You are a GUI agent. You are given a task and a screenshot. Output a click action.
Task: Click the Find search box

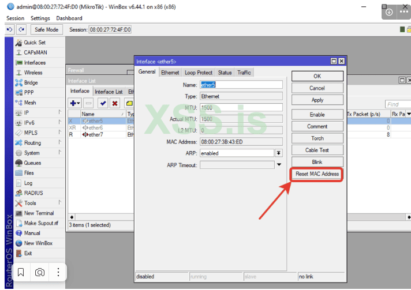(398, 104)
